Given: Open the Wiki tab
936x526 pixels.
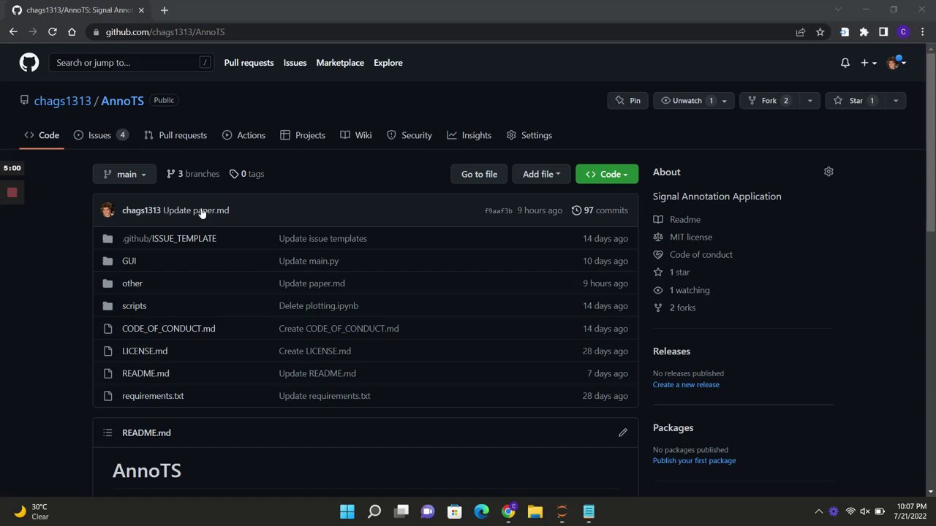Looking at the screenshot, I should click(x=356, y=135).
